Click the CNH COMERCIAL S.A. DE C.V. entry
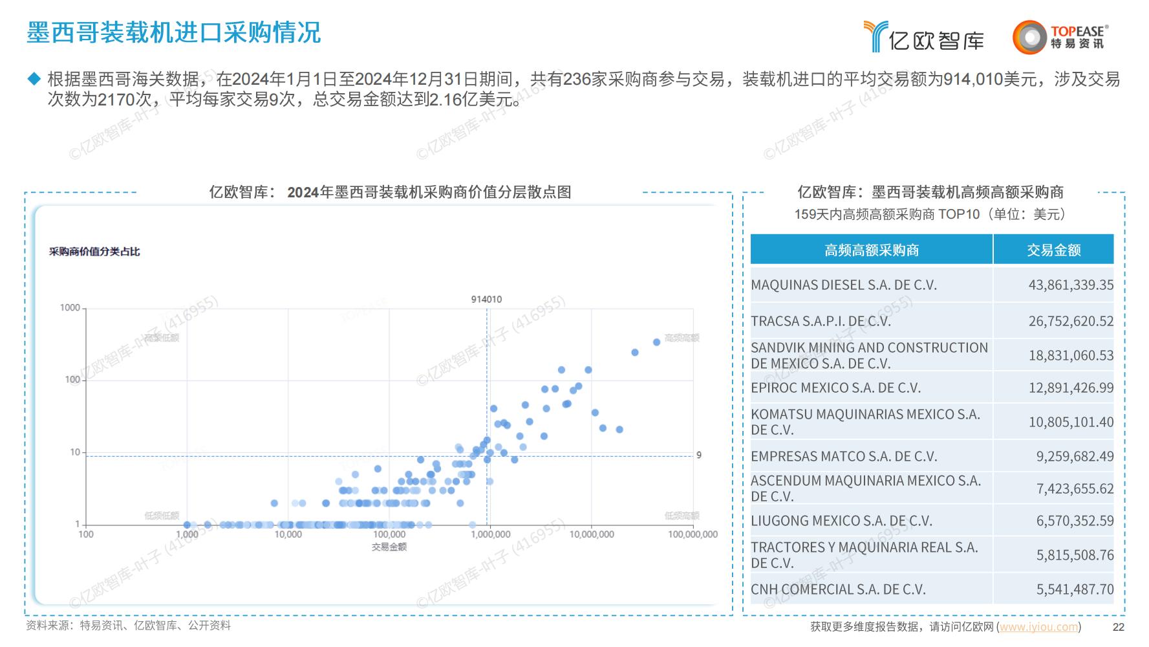 (x=838, y=589)
